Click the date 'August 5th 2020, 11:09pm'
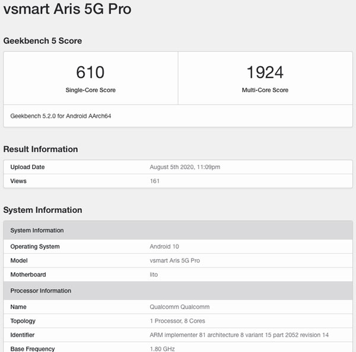The width and height of the screenshot is (356, 352). tap(185, 167)
